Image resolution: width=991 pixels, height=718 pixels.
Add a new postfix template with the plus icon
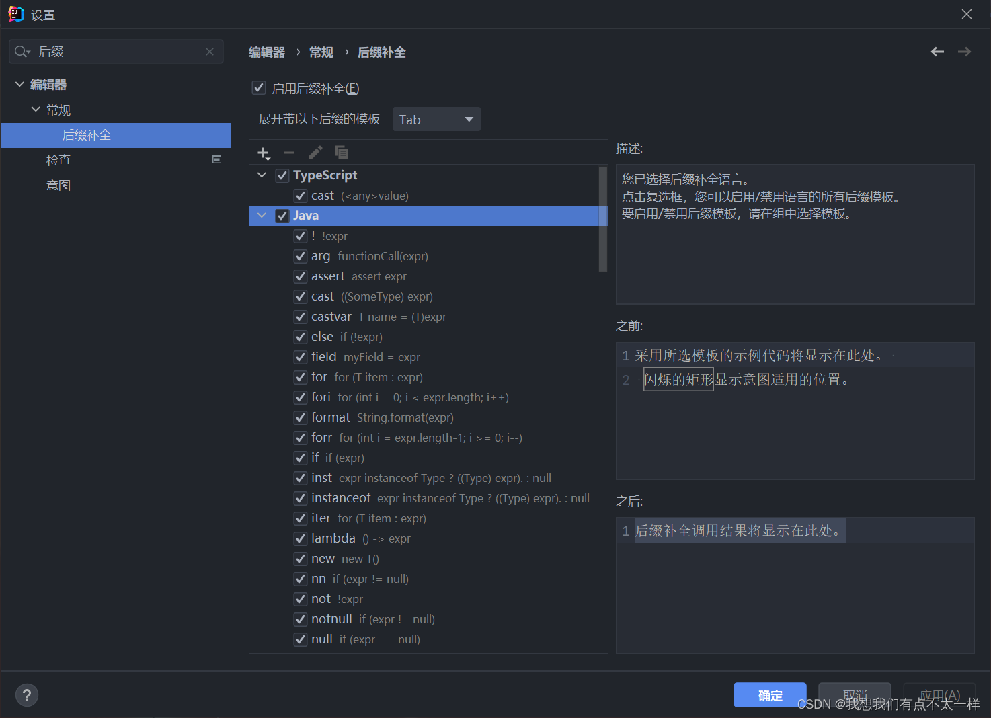(x=263, y=152)
